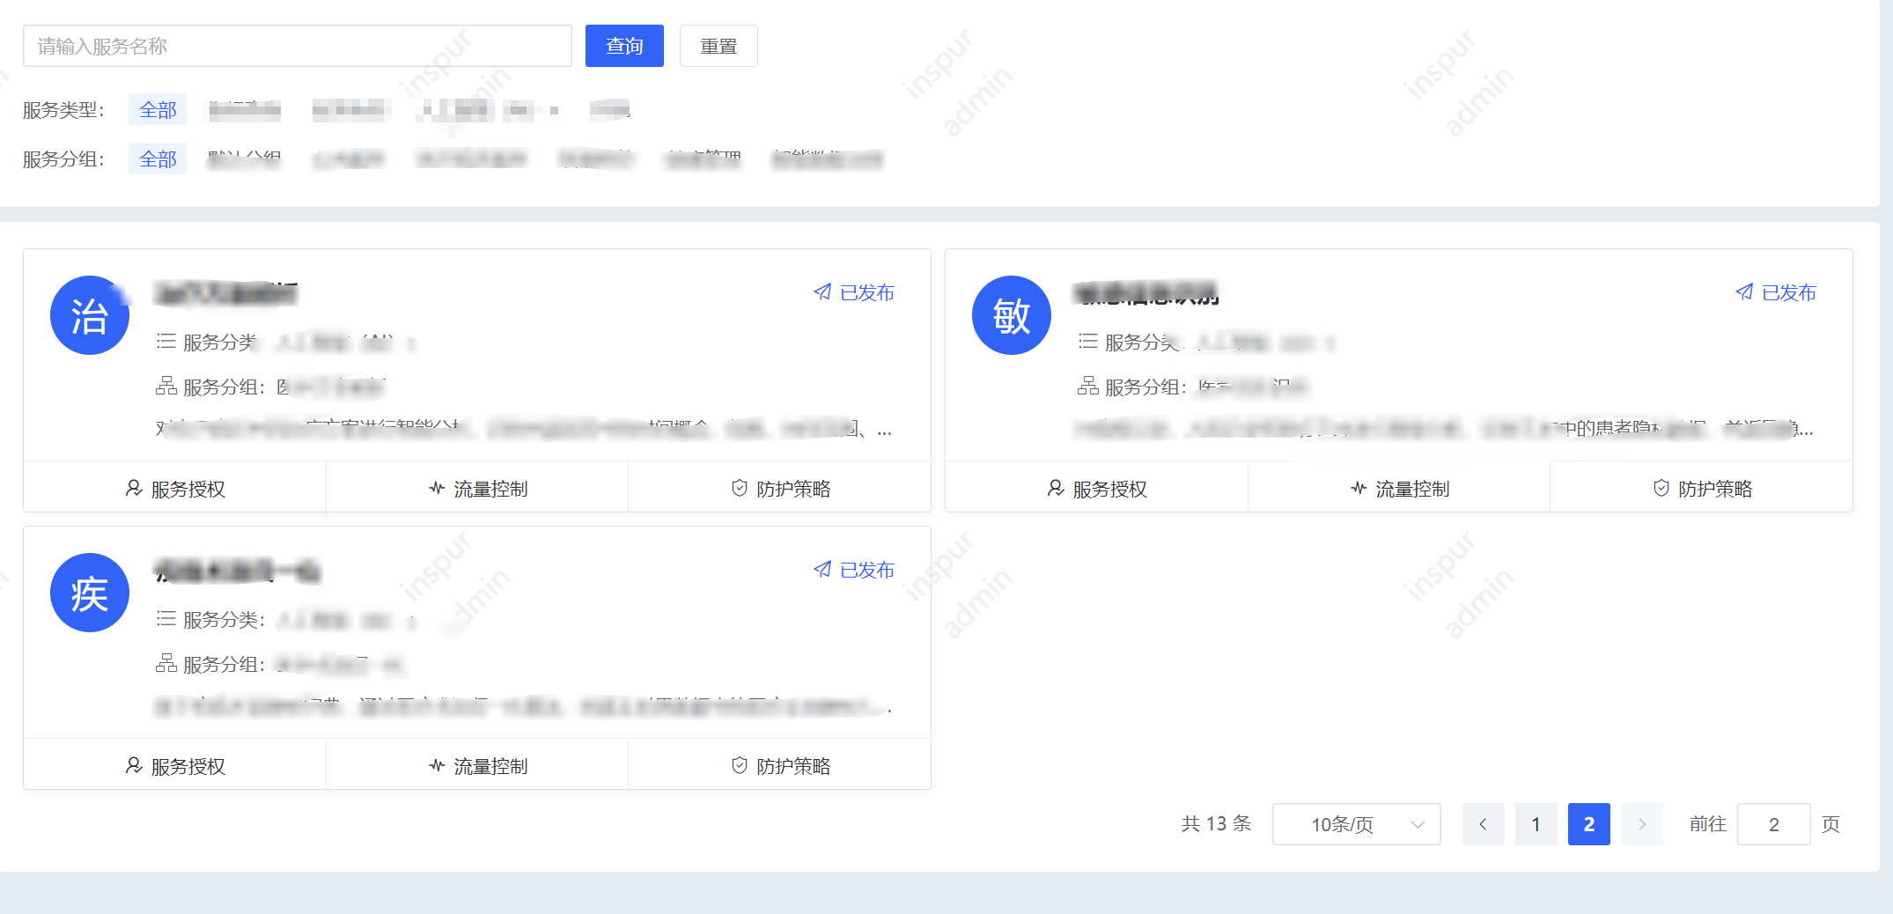Click the 服务分组 filter row label
The width and height of the screenshot is (1893, 914).
click(63, 159)
